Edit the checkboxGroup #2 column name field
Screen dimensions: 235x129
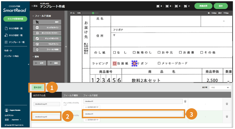[x=47, y=117]
